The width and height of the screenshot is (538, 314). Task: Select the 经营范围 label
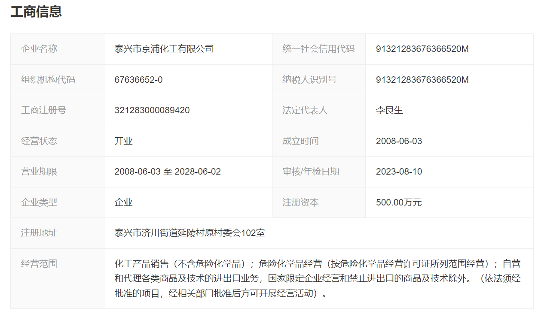coord(39,264)
